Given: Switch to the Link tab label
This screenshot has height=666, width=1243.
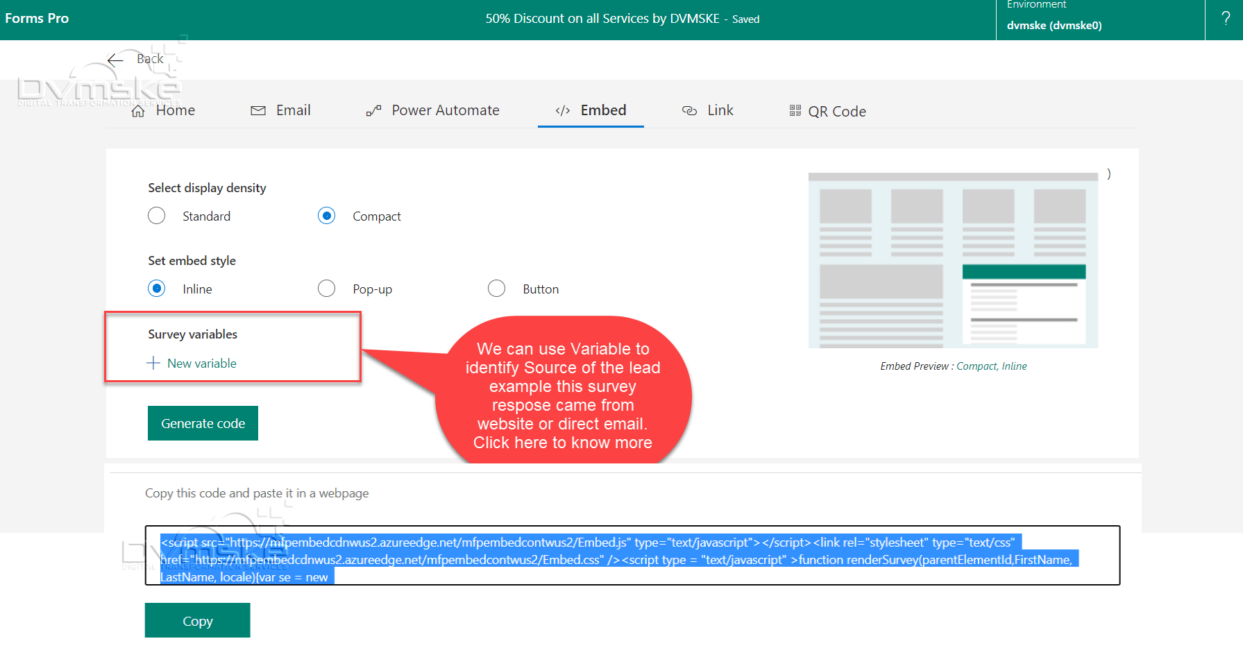Looking at the screenshot, I should 720,110.
